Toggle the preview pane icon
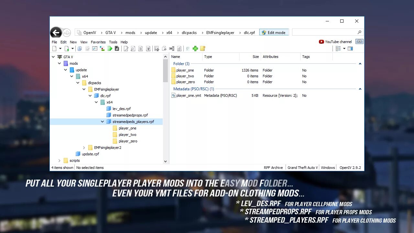 350,49
